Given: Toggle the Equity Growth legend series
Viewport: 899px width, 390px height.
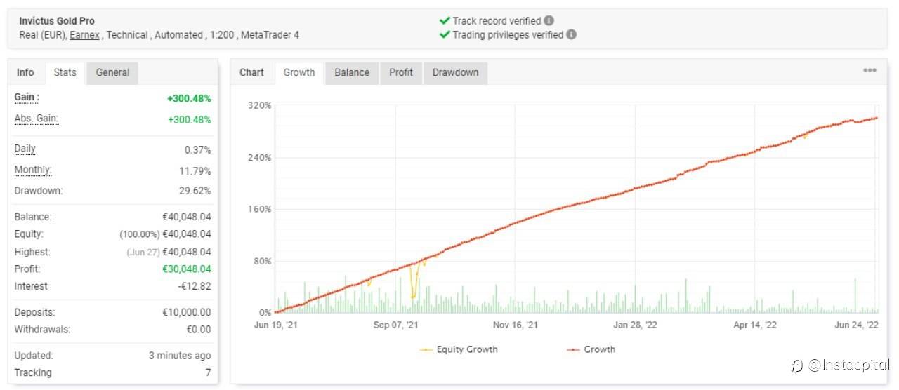Looking at the screenshot, I should click(459, 349).
